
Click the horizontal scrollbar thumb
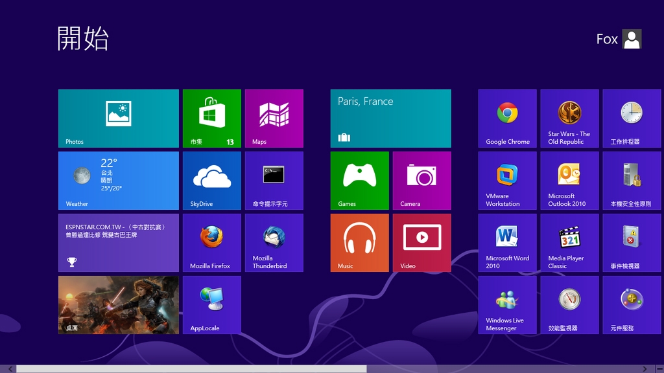tap(191, 369)
